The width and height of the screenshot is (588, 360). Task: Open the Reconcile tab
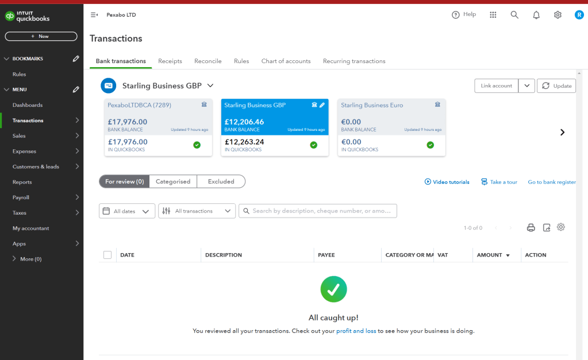click(x=207, y=61)
